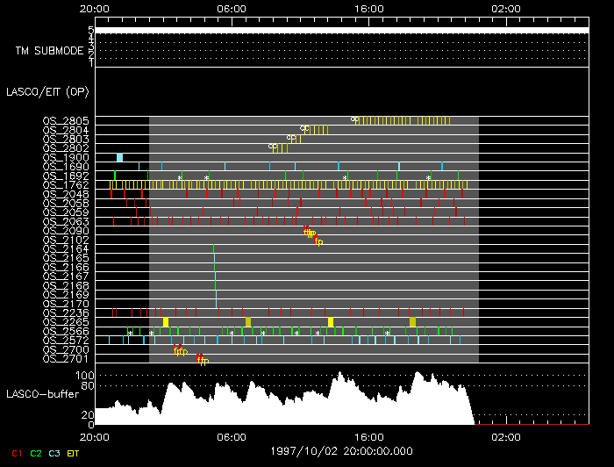Viewport: 614px width, 467px height.
Task: Click the LASCO/EIT (OP) heading
Action: [x=46, y=91]
